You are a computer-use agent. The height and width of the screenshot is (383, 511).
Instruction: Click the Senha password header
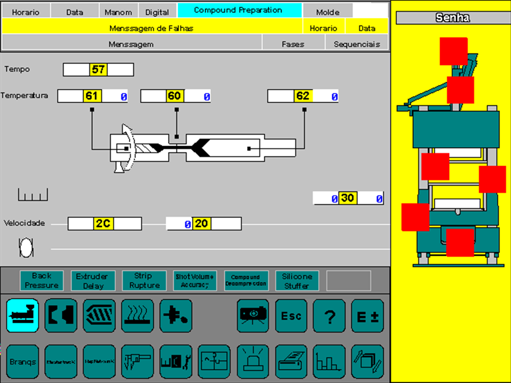click(452, 18)
